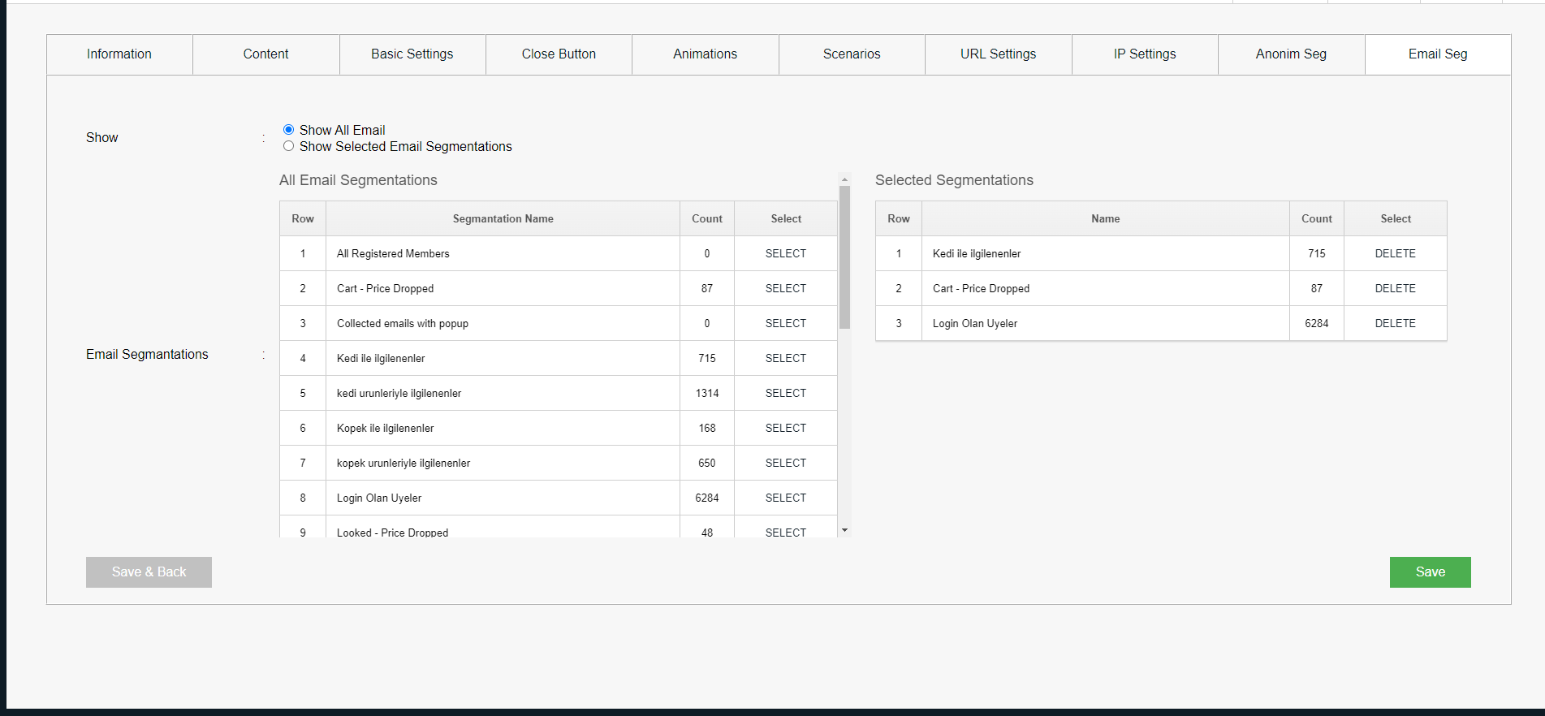1545x716 pixels.
Task: Click SELECT for Cart - Price Dropped
Action: tap(786, 288)
